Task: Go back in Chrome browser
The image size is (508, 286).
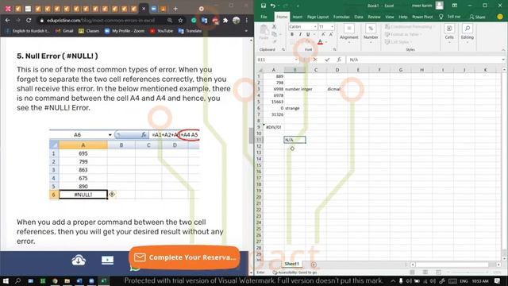Action: pyautogui.click(x=7, y=20)
